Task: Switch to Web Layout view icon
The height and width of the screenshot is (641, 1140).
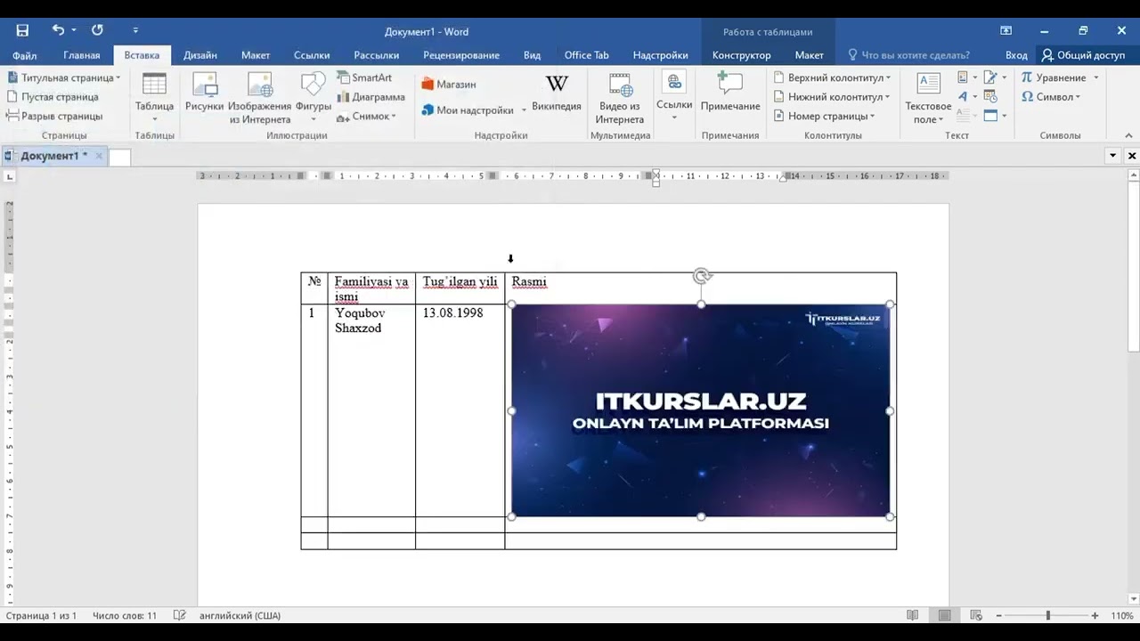Action: pyautogui.click(x=976, y=615)
